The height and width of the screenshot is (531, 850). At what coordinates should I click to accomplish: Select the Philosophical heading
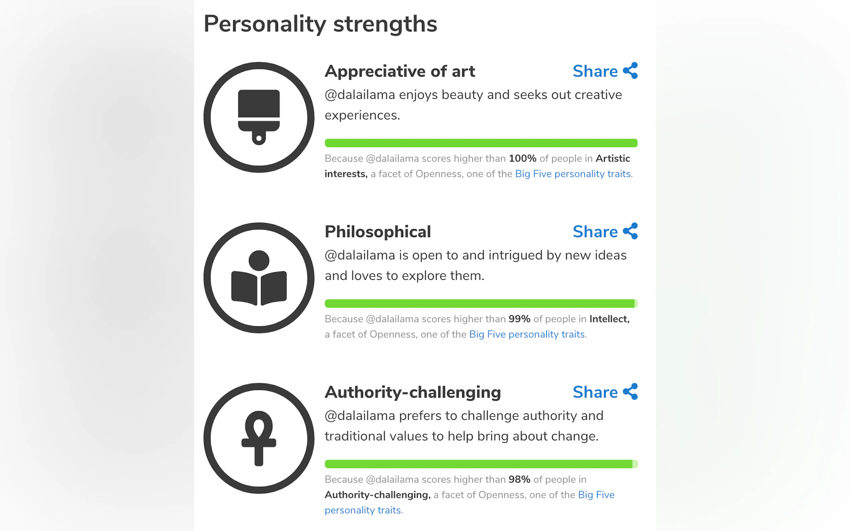pyautogui.click(x=377, y=232)
